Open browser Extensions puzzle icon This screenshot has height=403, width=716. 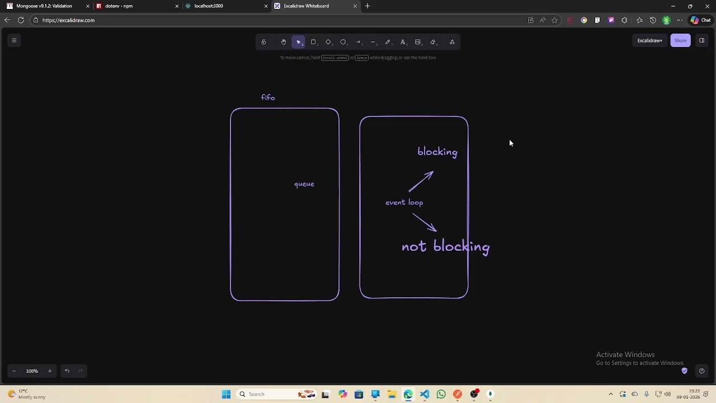(624, 20)
